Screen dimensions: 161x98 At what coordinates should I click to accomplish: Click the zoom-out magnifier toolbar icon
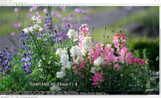click(x=45, y=5)
